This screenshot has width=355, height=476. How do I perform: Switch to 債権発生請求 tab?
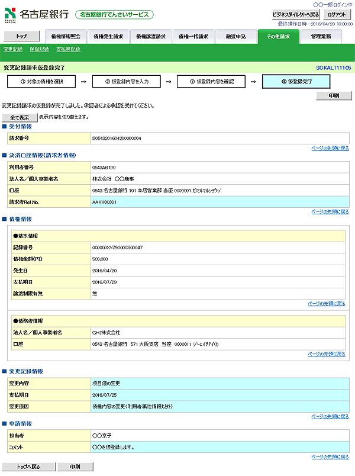pyautogui.click(x=108, y=37)
